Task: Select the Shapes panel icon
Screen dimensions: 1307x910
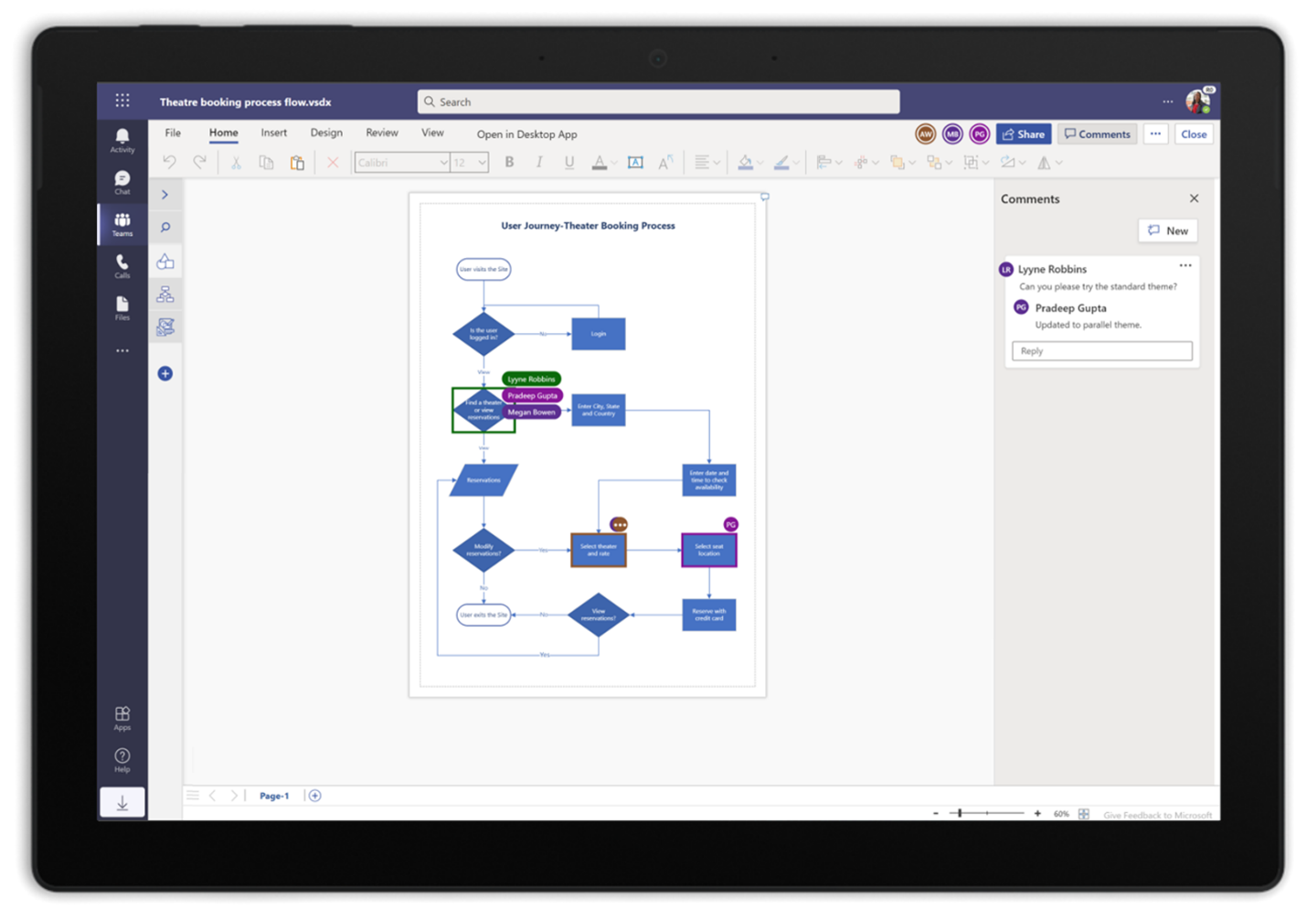Action: pyautogui.click(x=165, y=261)
